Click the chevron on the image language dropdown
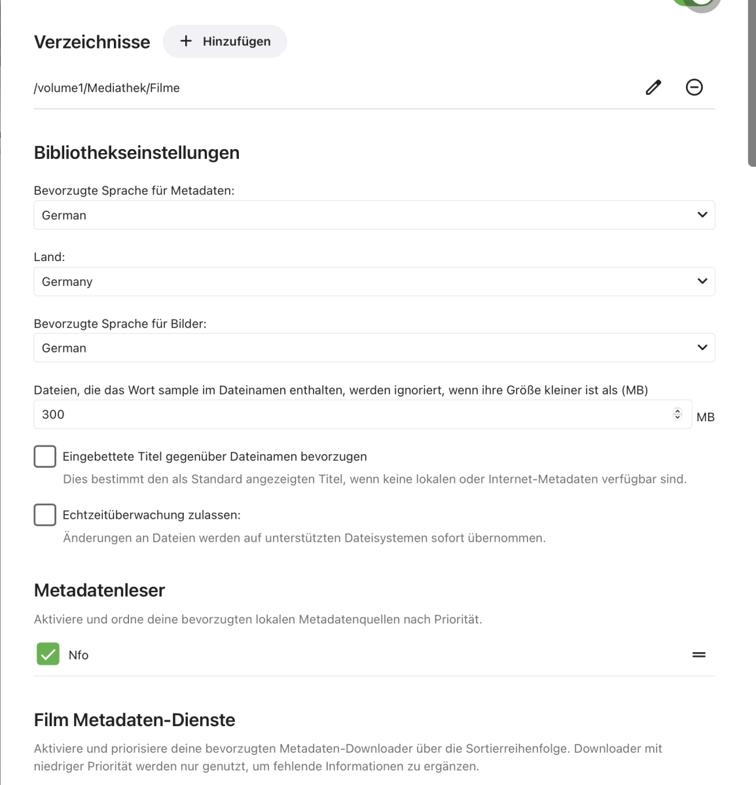Viewport: 756px width, 785px height. (702, 347)
